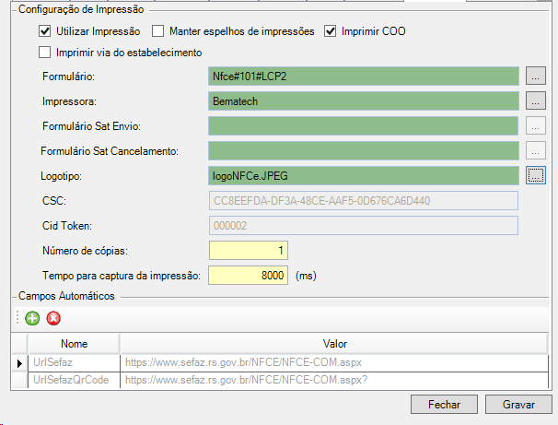Viewport: 558px width, 425px height.
Task: Click the Logotipo field with logoNFCe.JPEG
Action: (x=364, y=173)
